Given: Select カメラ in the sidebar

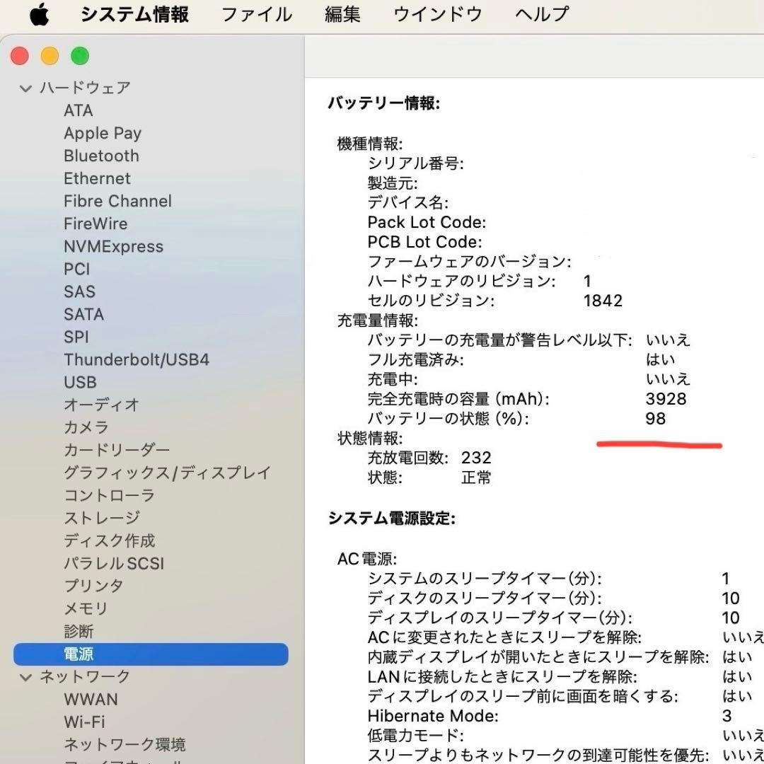Looking at the screenshot, I should point(86,427).
